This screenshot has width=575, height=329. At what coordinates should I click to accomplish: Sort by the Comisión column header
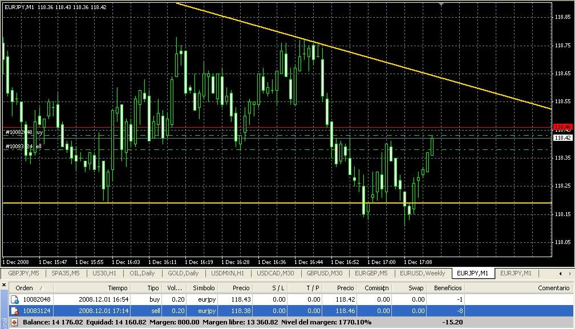tap(374, 288)
